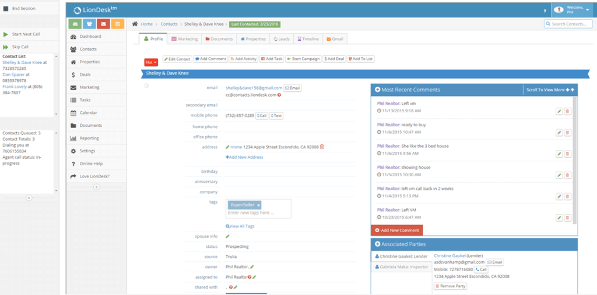Viewport: 597px width, 295px height.
Task: Click Add New Comment button
Action: point(396,230)
